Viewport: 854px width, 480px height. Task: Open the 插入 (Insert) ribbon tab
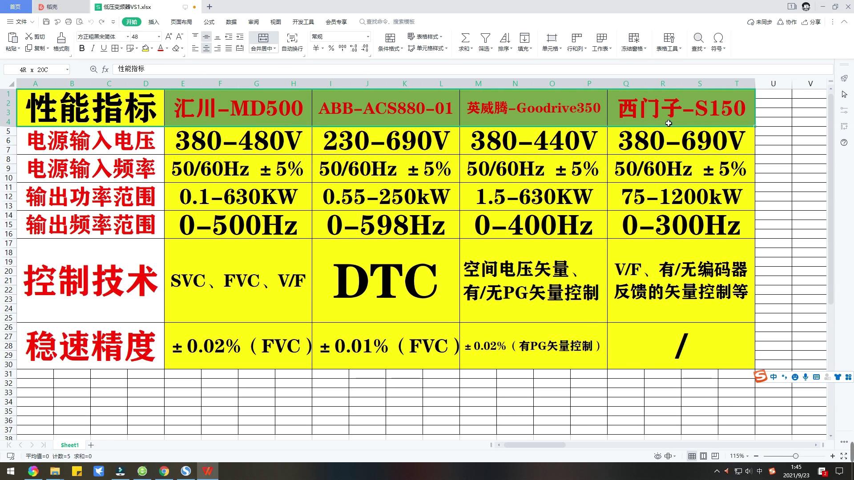click(153, 22)
